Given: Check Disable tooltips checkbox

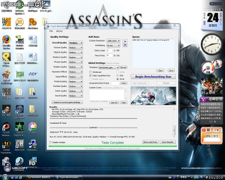Looking at the screenshot, I should (51, 142).
